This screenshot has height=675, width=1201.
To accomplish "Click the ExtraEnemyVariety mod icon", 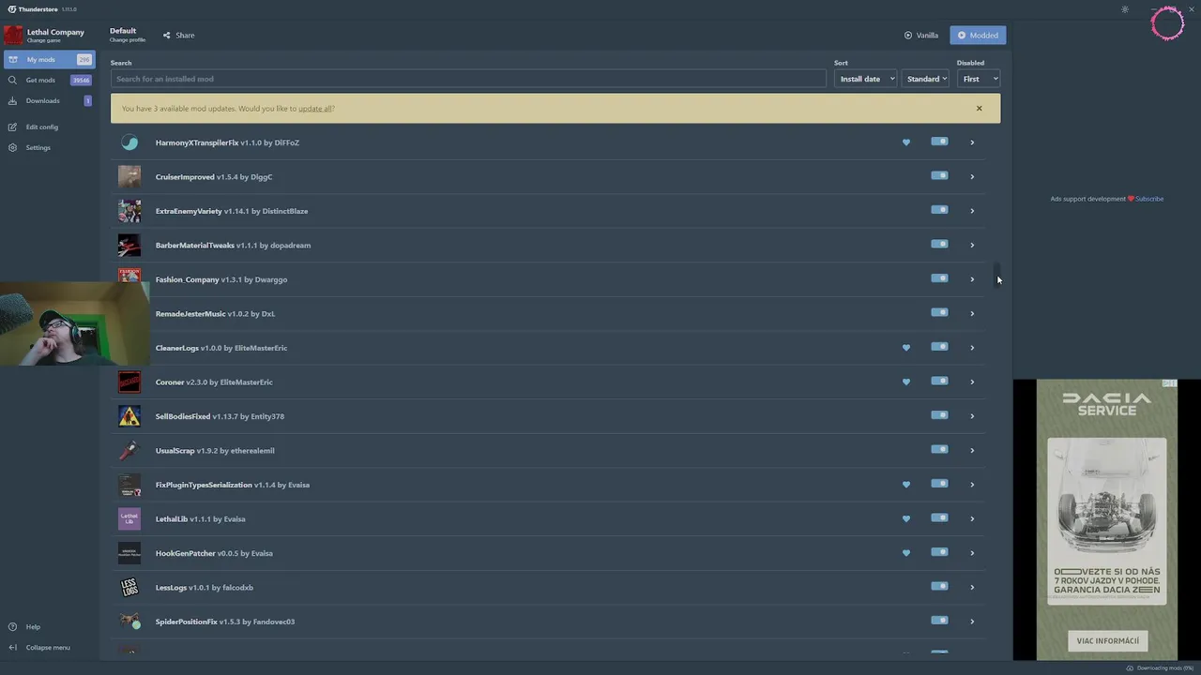I will [129, 211].
